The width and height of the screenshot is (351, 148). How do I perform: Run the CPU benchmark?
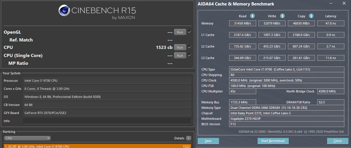180,48
